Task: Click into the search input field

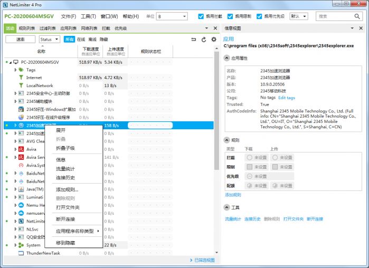Action: [x=335, y=16]
